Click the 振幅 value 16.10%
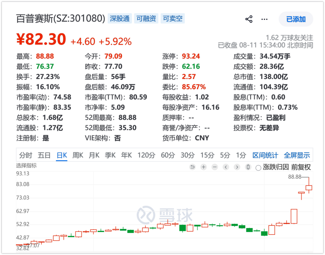 pos(48,87)
